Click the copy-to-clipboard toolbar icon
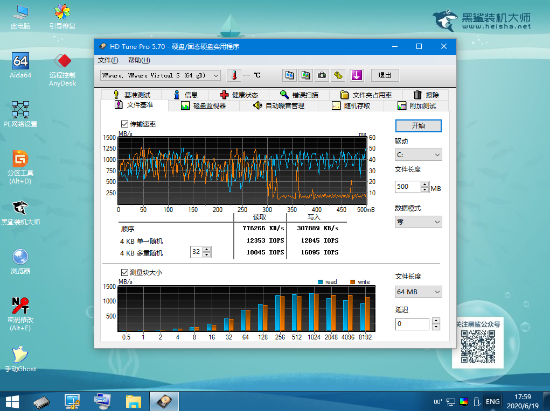The width and height of the screenshot is (550, 411). pyautogui.click(x=289, y=75)
